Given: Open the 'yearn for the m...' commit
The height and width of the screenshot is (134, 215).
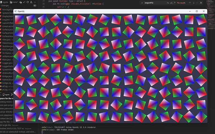Looking at the screenshot, I should [x=7, y=98].
